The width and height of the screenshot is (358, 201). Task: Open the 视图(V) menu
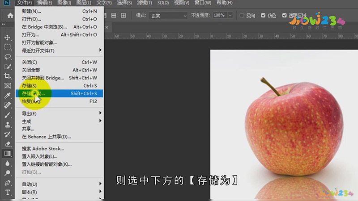click(x=182, y=3)
